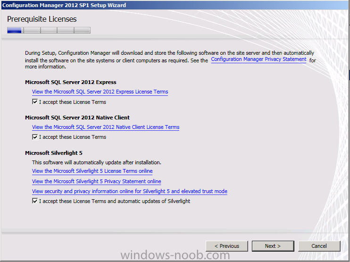Cancel the setup wizard

coord(319,246)
